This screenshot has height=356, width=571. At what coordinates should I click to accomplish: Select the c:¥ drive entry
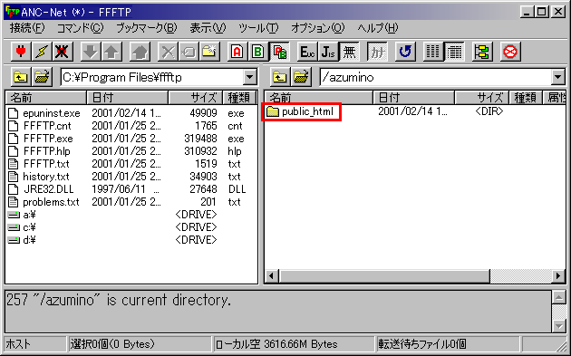[23, 227]
